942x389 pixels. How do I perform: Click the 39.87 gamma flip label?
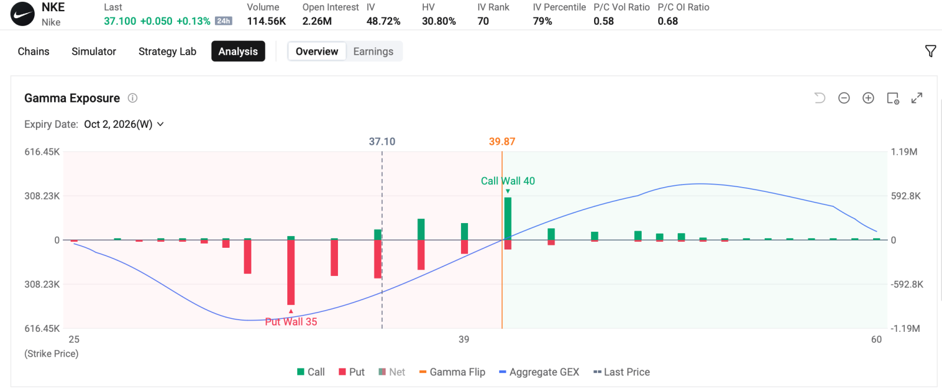(x=502, y=141)
